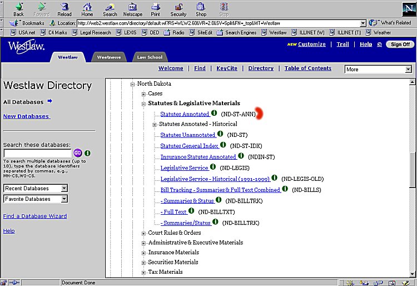Open the OED bookmark
This screenshot has height=286, width=417.
click(x=150, y=32)
